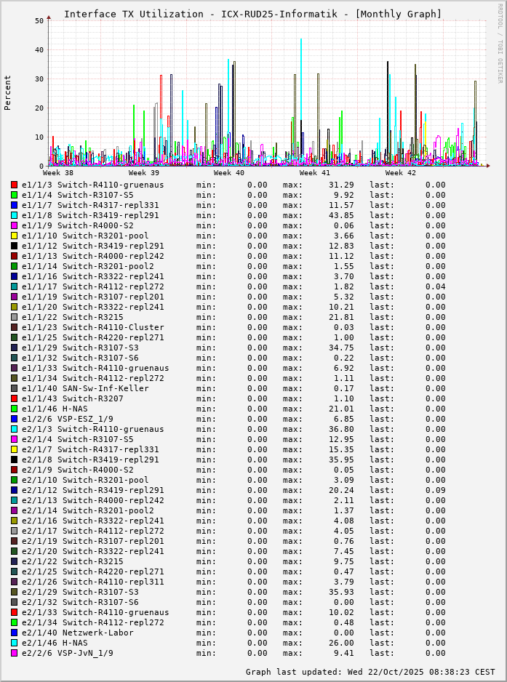Click the e1/2/6 VSP-ESZ_1/9 legend swatch

14,419
